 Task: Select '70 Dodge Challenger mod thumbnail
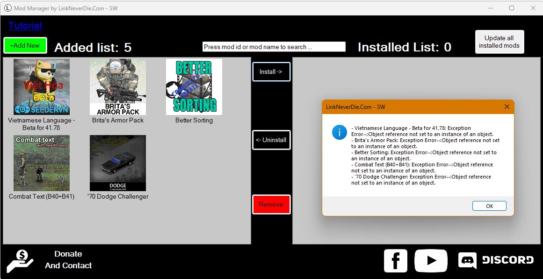pyautogui.click(x=118, y=163)
